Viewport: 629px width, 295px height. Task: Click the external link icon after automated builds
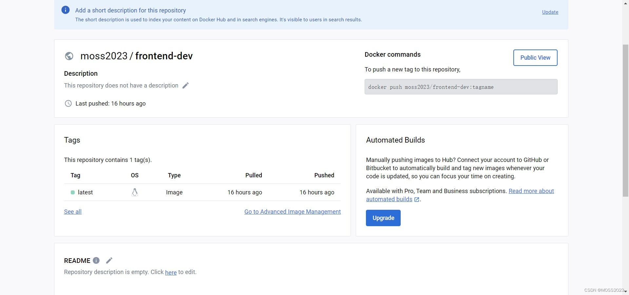pos(417,200)
